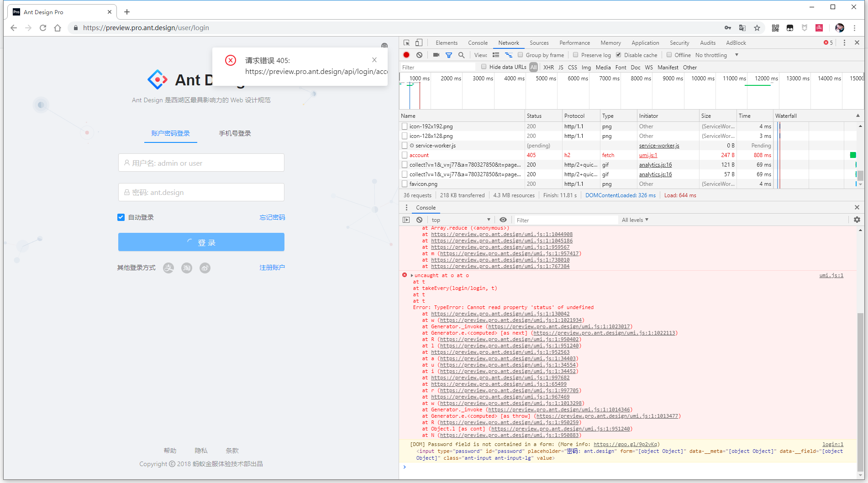Show the console sidebar icon
The width and height of the screenshot is (868, 483).
406,220
